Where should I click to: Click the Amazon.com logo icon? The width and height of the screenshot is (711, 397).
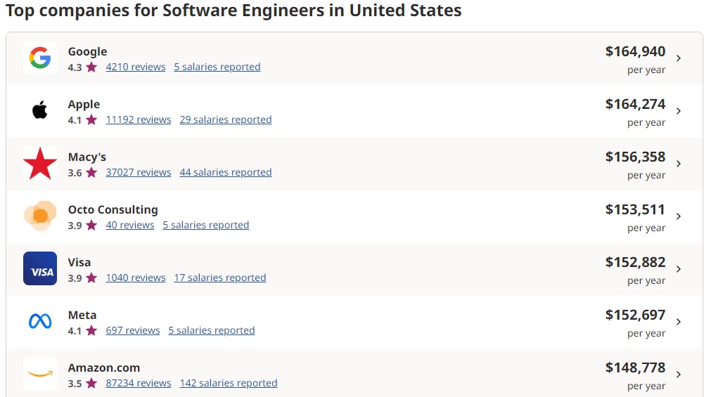point(40,374)
